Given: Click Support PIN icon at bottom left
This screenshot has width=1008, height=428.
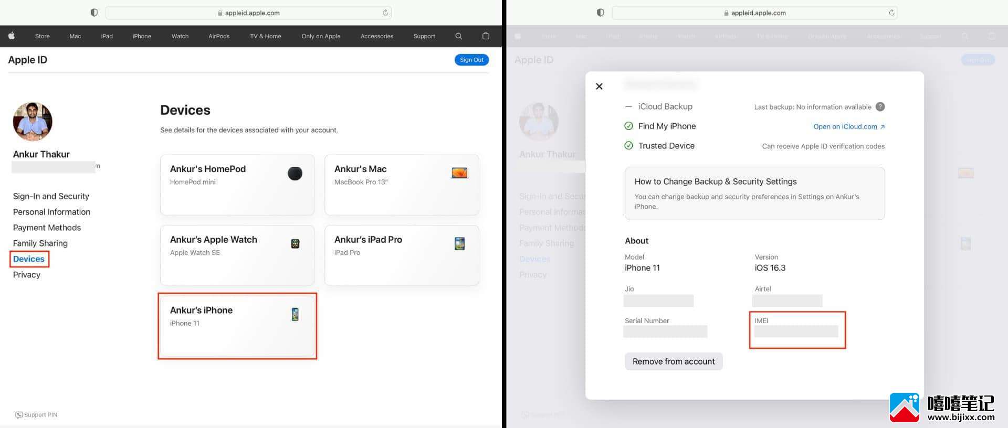Looking at the screenshot, I should point(19,414).
